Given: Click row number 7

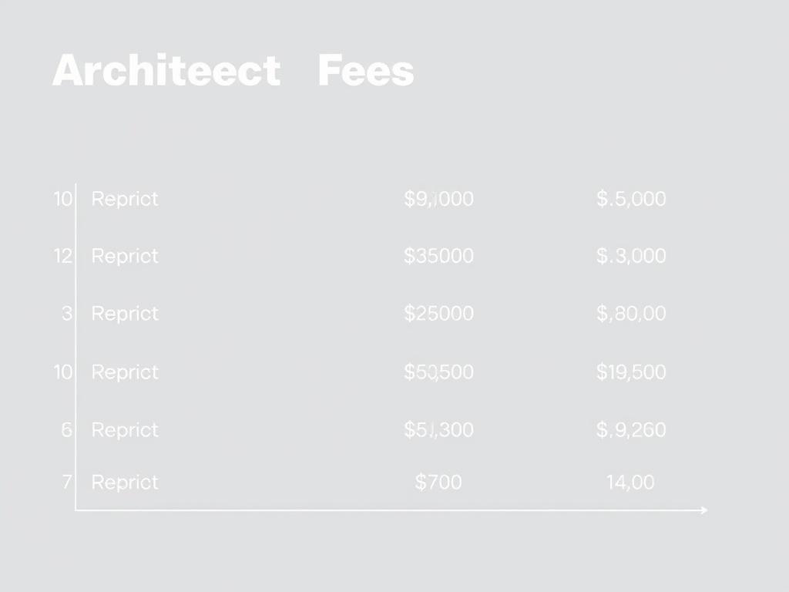Looking at the screenshot, I should tap(66, 483).
